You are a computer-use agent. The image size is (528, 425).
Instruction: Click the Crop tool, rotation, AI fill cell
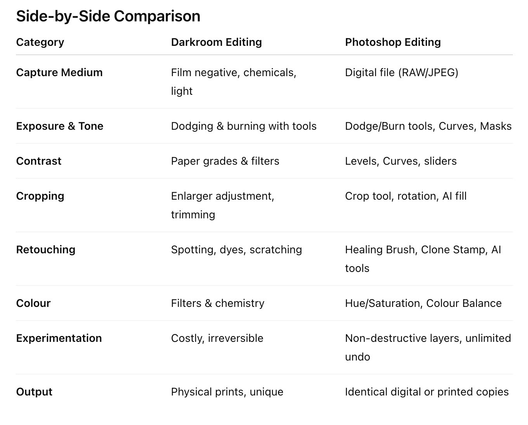coord(406,196)
